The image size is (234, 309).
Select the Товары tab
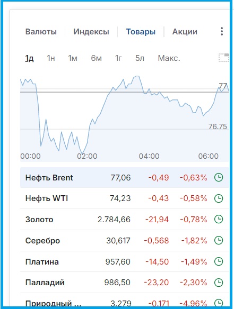tap(141, 32)
